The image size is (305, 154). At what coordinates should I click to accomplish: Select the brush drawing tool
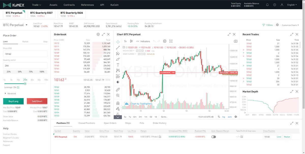[x=118, y=59]
